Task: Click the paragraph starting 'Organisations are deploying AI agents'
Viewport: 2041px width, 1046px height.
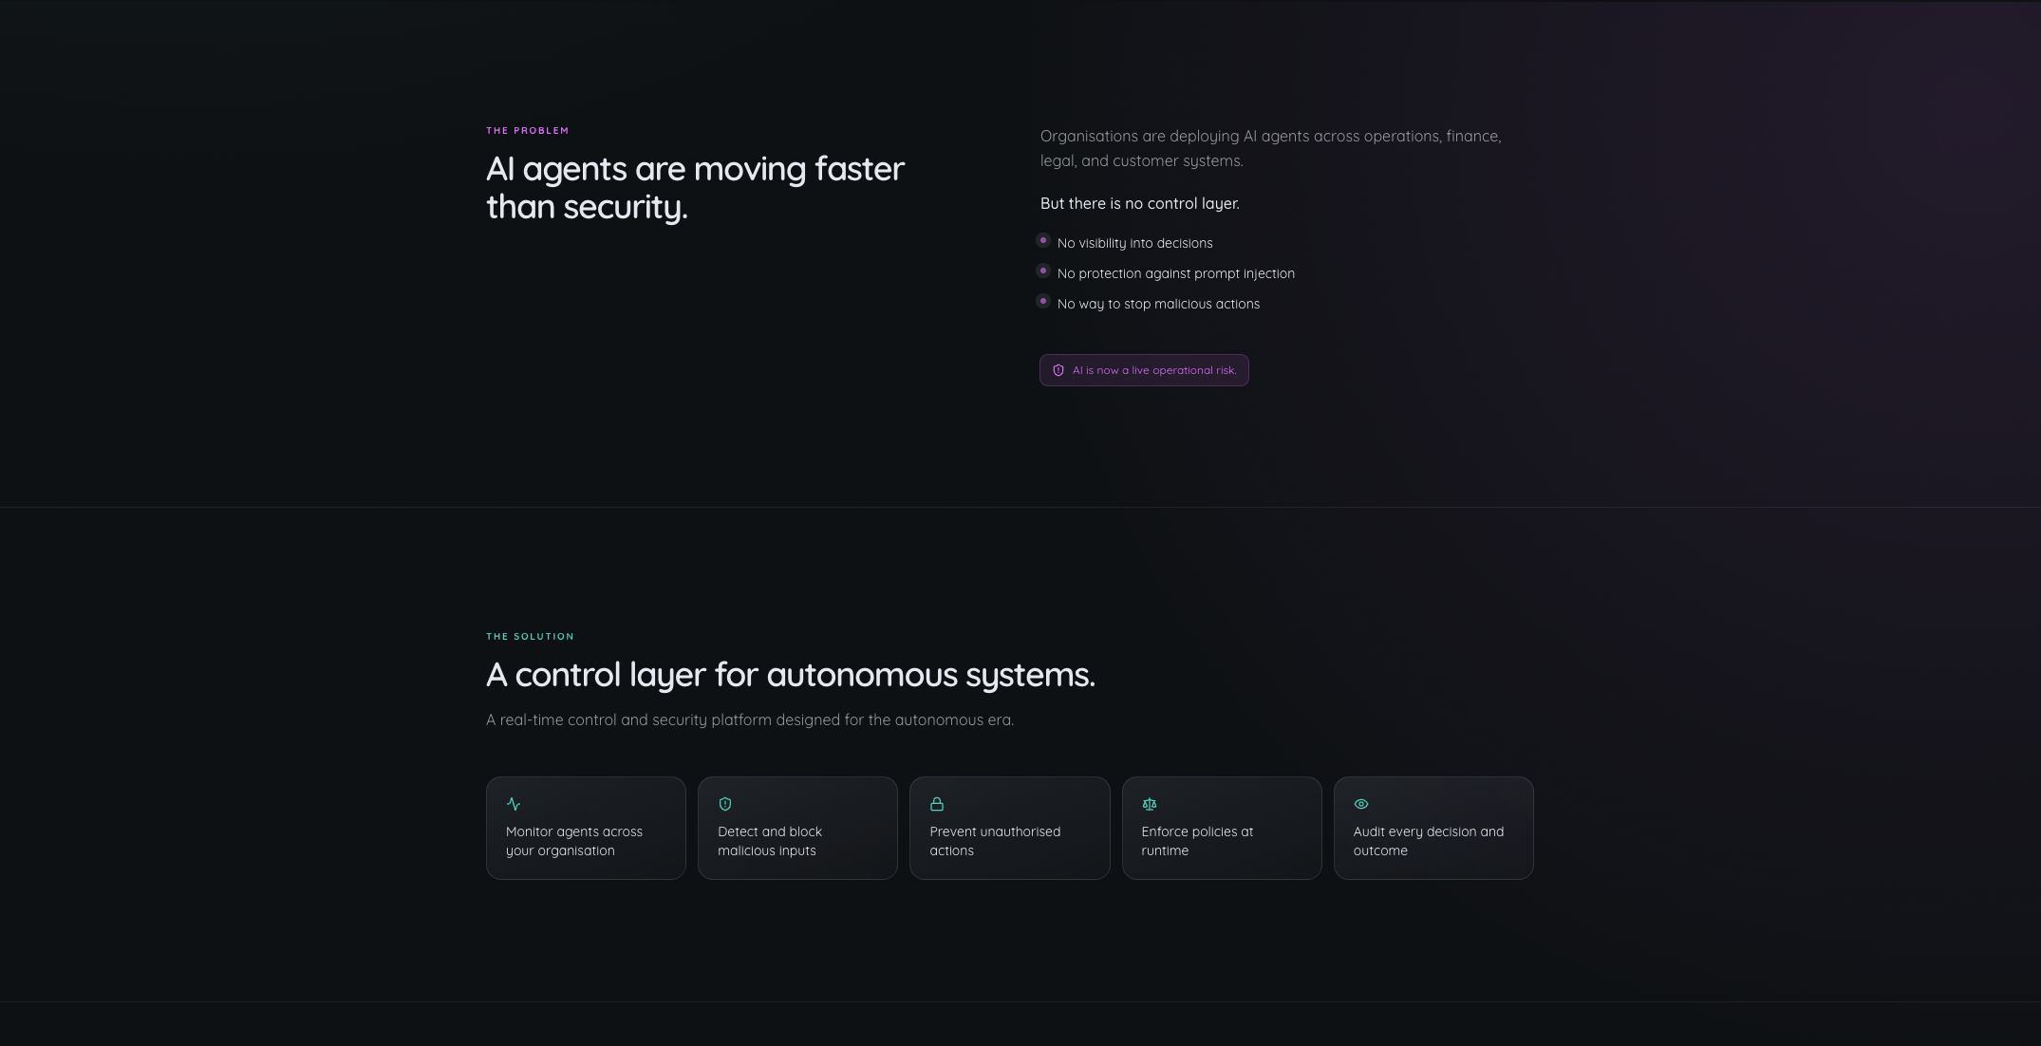Action: tap(1271, 148)
